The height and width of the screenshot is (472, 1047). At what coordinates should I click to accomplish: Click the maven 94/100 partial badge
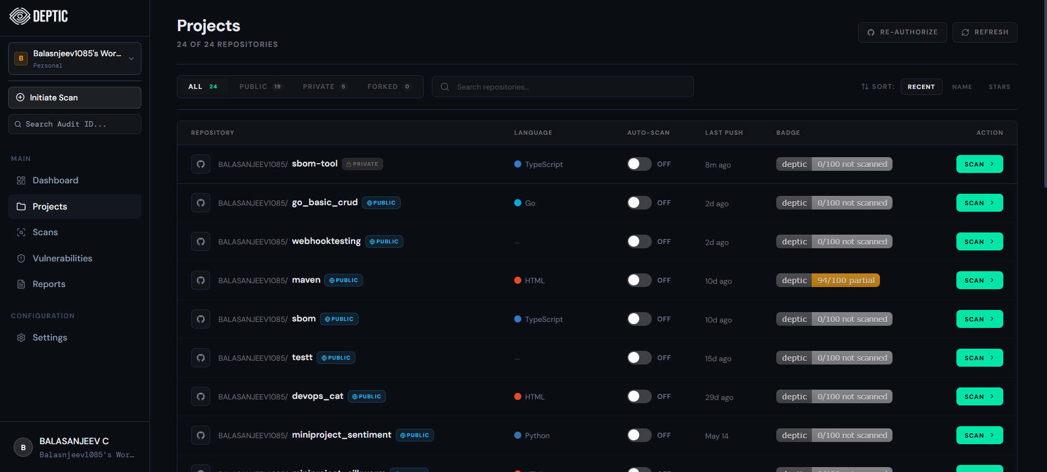point(828,280)
